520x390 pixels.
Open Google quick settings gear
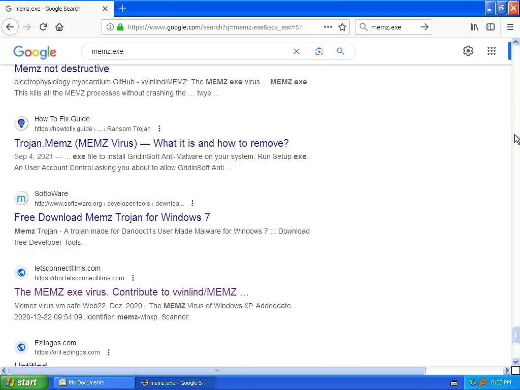468,51
